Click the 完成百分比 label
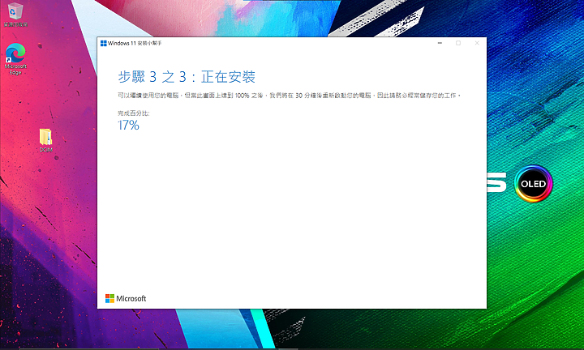The width and height of the screenshot is (584, 350). coord(133,113)
